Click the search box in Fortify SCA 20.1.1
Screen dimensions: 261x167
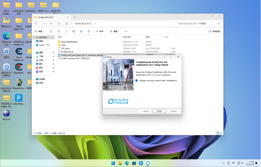(x=199, y=23)
